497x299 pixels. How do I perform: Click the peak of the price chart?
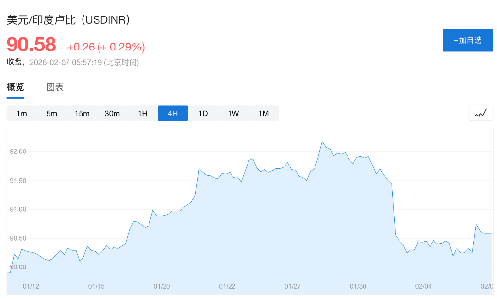[323, 141]
